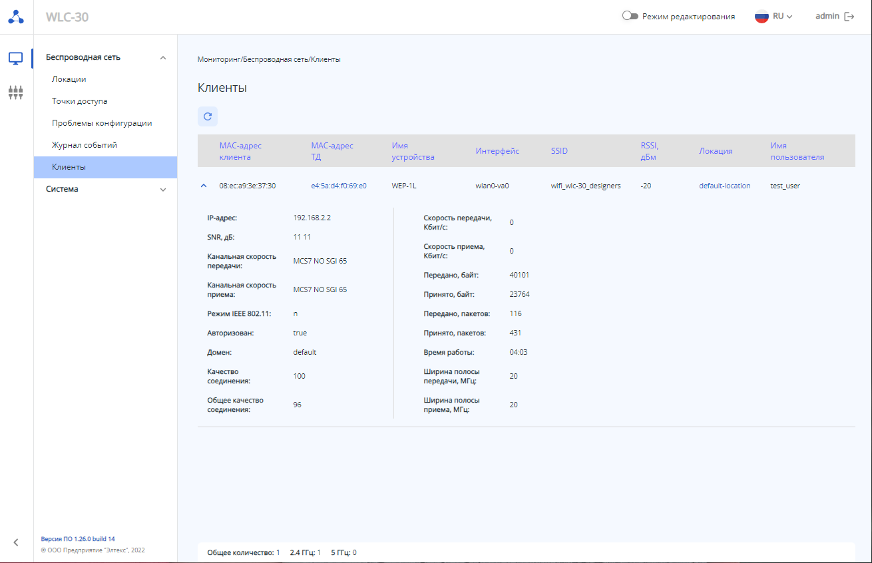The height and width of the screenshot is (563, 872).
Task: Click the Russian flag icon
Action: click(762, 17)
